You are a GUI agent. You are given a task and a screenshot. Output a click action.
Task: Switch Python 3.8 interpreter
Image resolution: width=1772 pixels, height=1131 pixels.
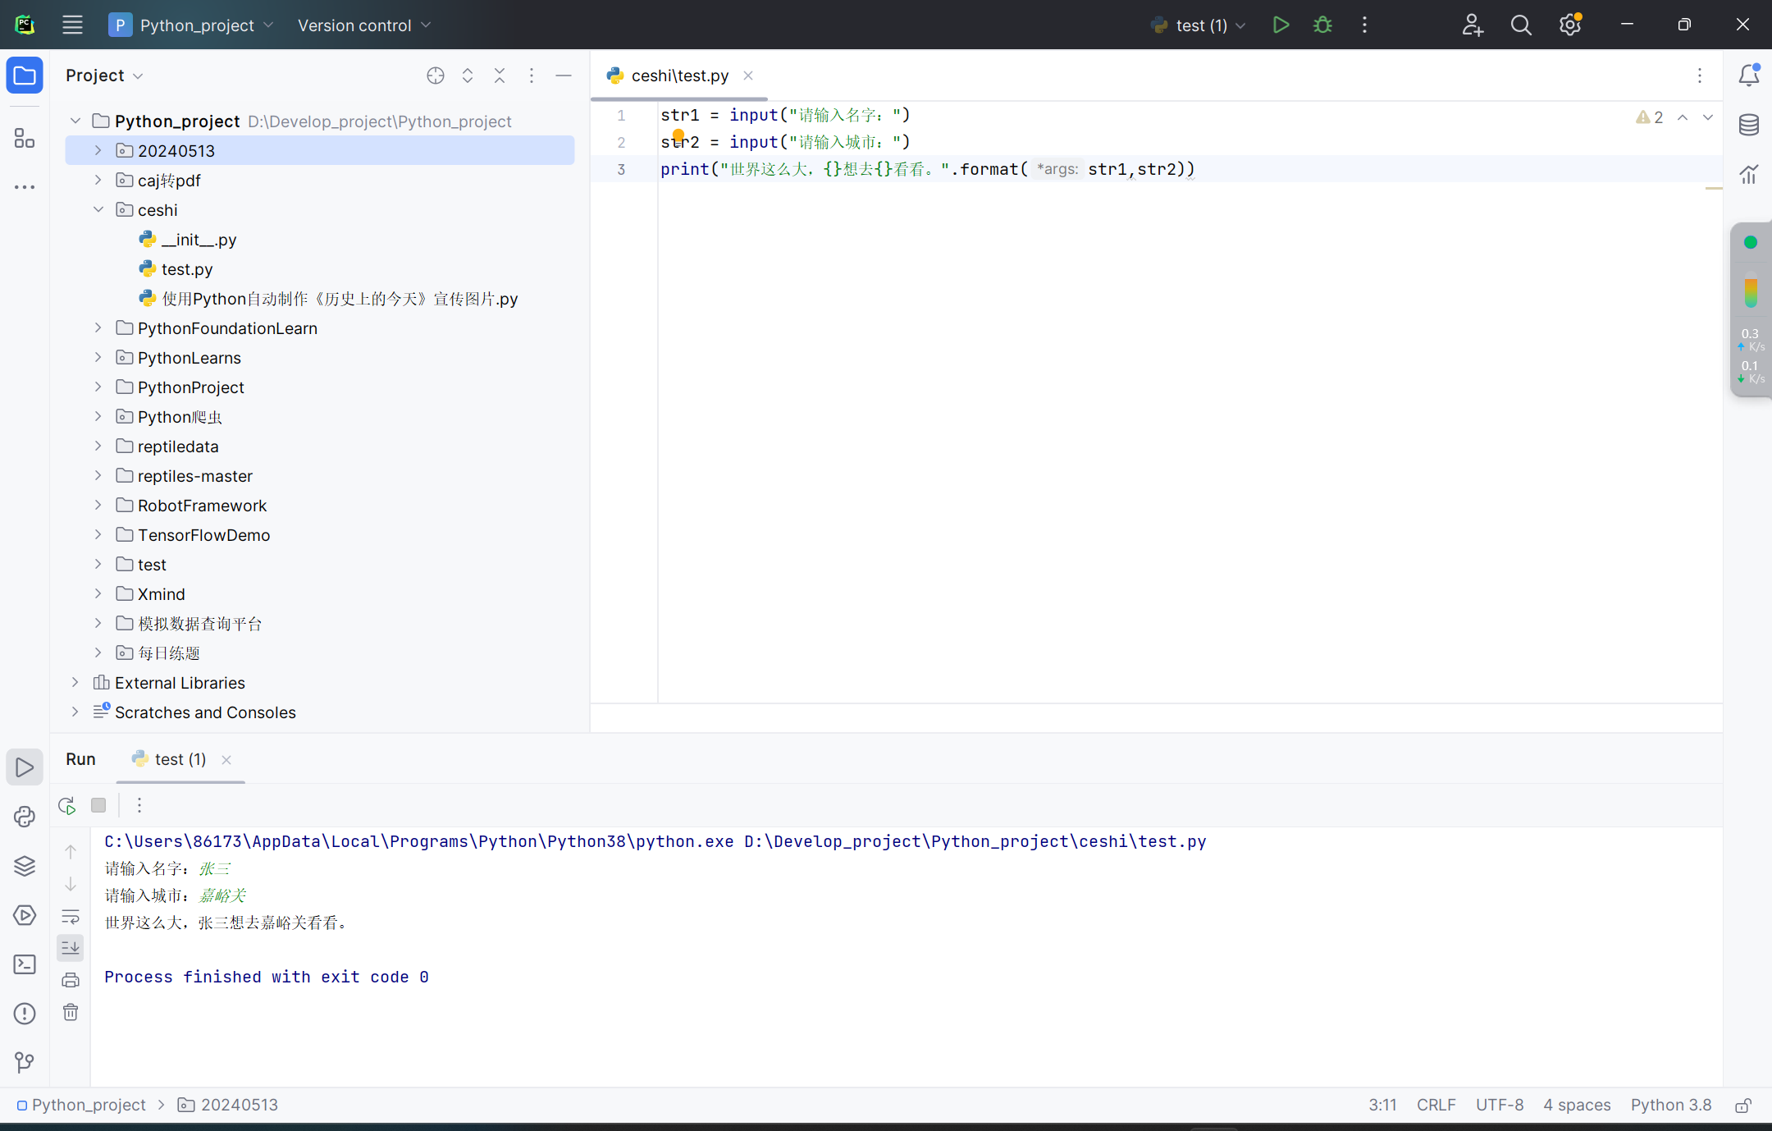[1671, 1105]
